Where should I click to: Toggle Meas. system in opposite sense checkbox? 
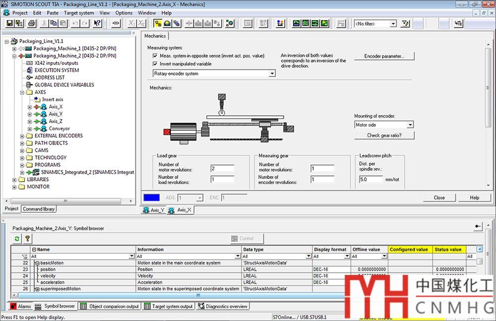tap(155, 56)
